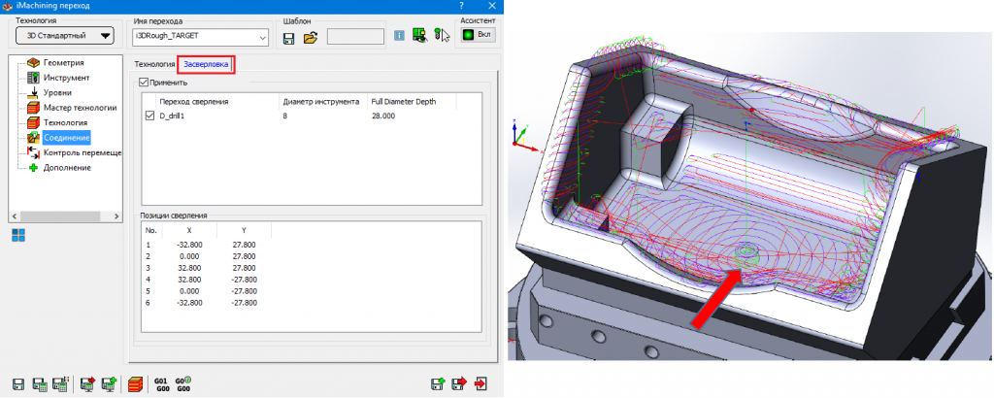The height and width of the screenshot is (398, 994).
Task: Click the monitor icon with green plus
Action: coord(109,383)
